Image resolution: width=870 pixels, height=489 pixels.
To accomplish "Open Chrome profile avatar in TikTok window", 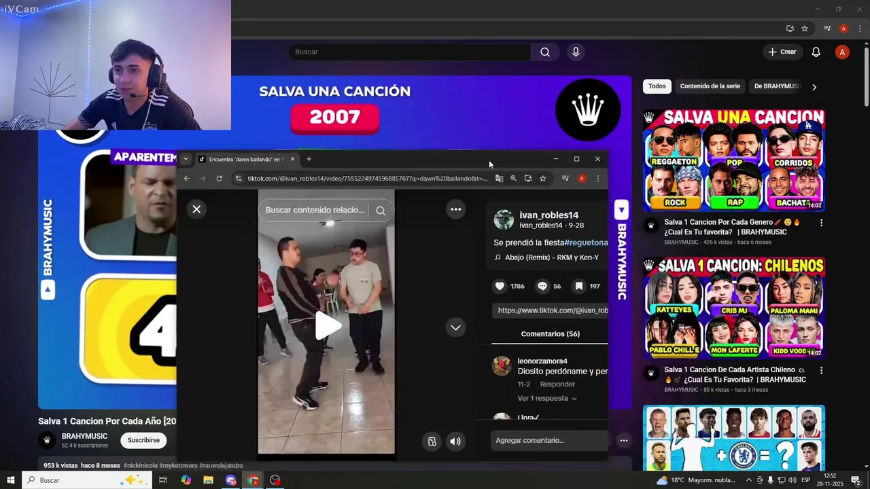I will tap(582, 179).
